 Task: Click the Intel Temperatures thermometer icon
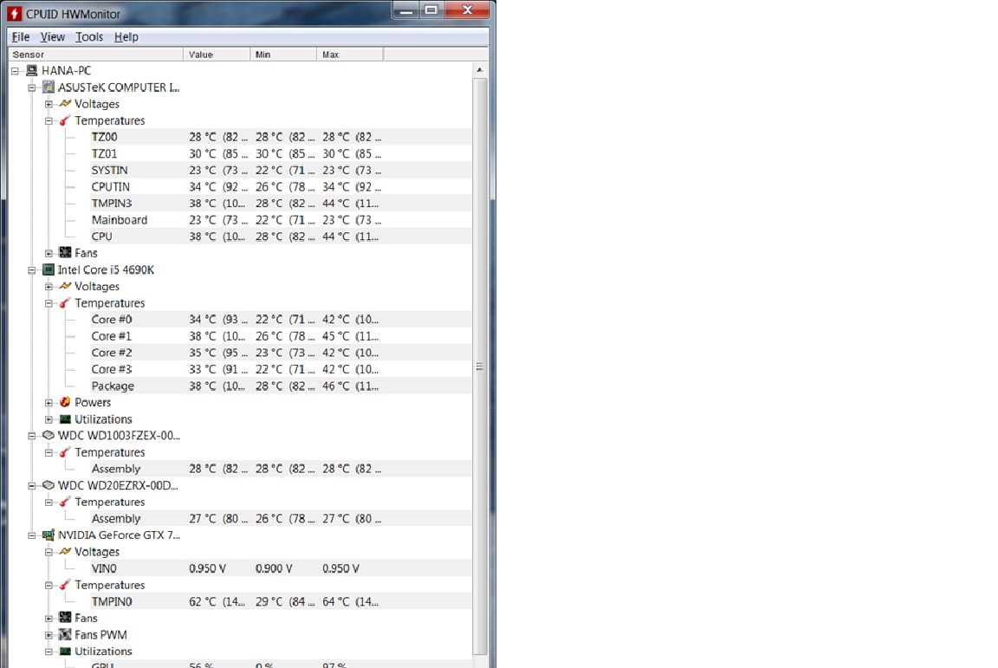coord(65,303)
